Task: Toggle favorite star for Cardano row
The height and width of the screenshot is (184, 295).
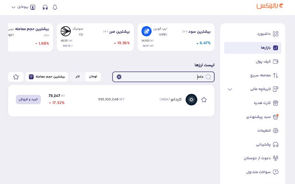Action: 204,100
